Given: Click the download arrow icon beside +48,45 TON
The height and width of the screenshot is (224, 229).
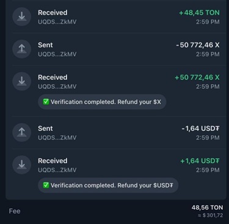Looking at the screenshot, I should (x=22, y=16).
